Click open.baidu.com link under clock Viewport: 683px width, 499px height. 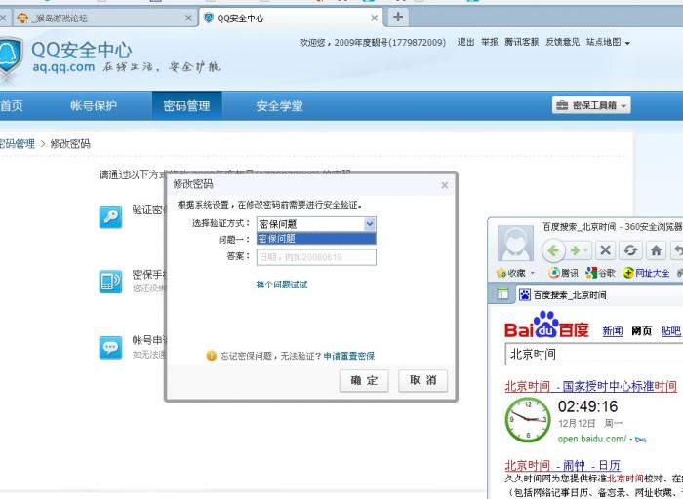coord(592,439)
